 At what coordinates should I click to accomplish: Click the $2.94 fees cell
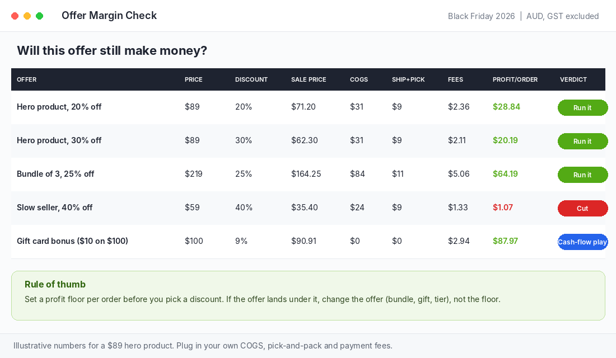[459, 241]
